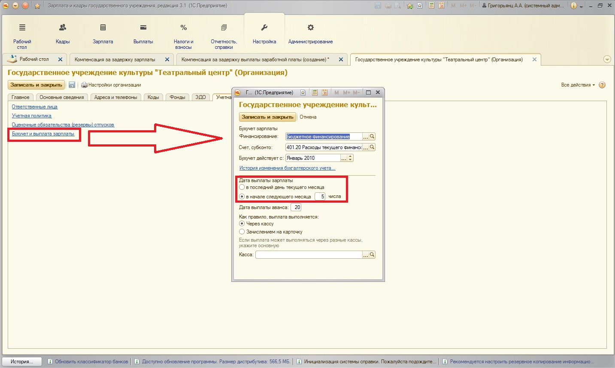This screenshot has width=615, height=368.
Task: Open Настройки организации
Action: point(111,85)
